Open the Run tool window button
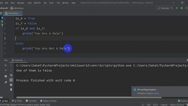 click(x=4, y=101)
